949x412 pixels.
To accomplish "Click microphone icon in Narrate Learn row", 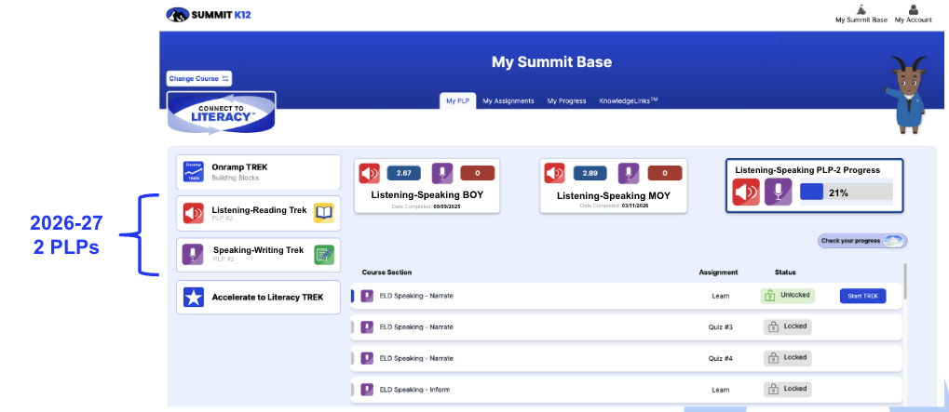I will click(367, 296).
